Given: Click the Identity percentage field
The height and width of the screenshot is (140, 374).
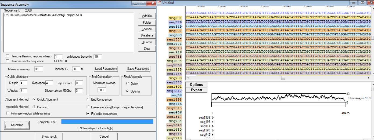Looking at the screenshot, I should coord(76,69).
